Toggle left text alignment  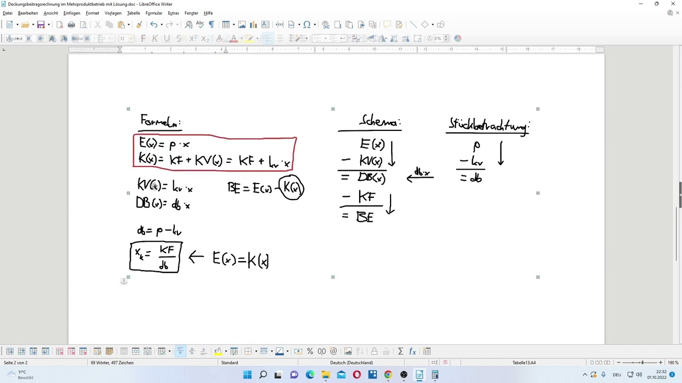pos(267,38)
